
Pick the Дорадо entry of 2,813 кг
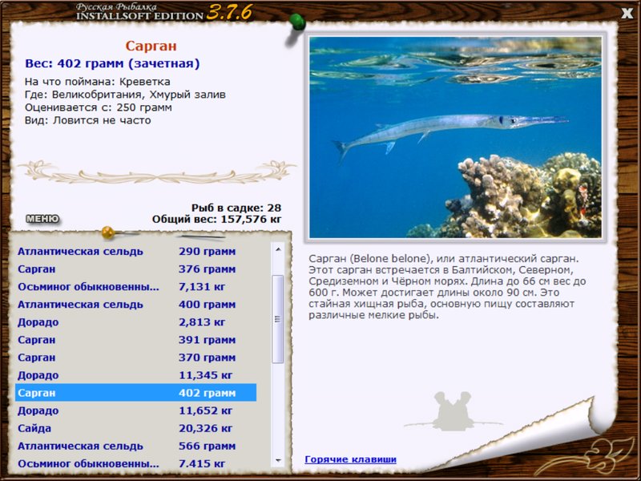135,322
